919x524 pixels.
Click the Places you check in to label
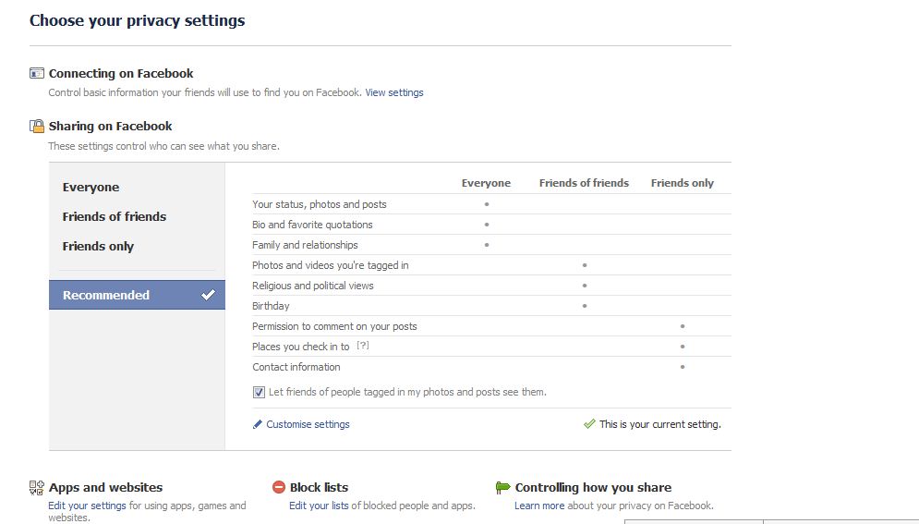pyautogui.click(x=301, y=347)
